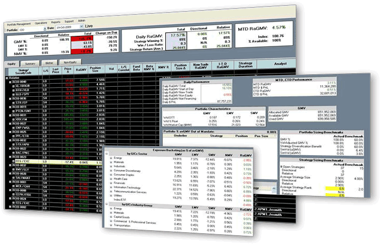
Task: Expand the Utilities sector row
Action: 111,196
